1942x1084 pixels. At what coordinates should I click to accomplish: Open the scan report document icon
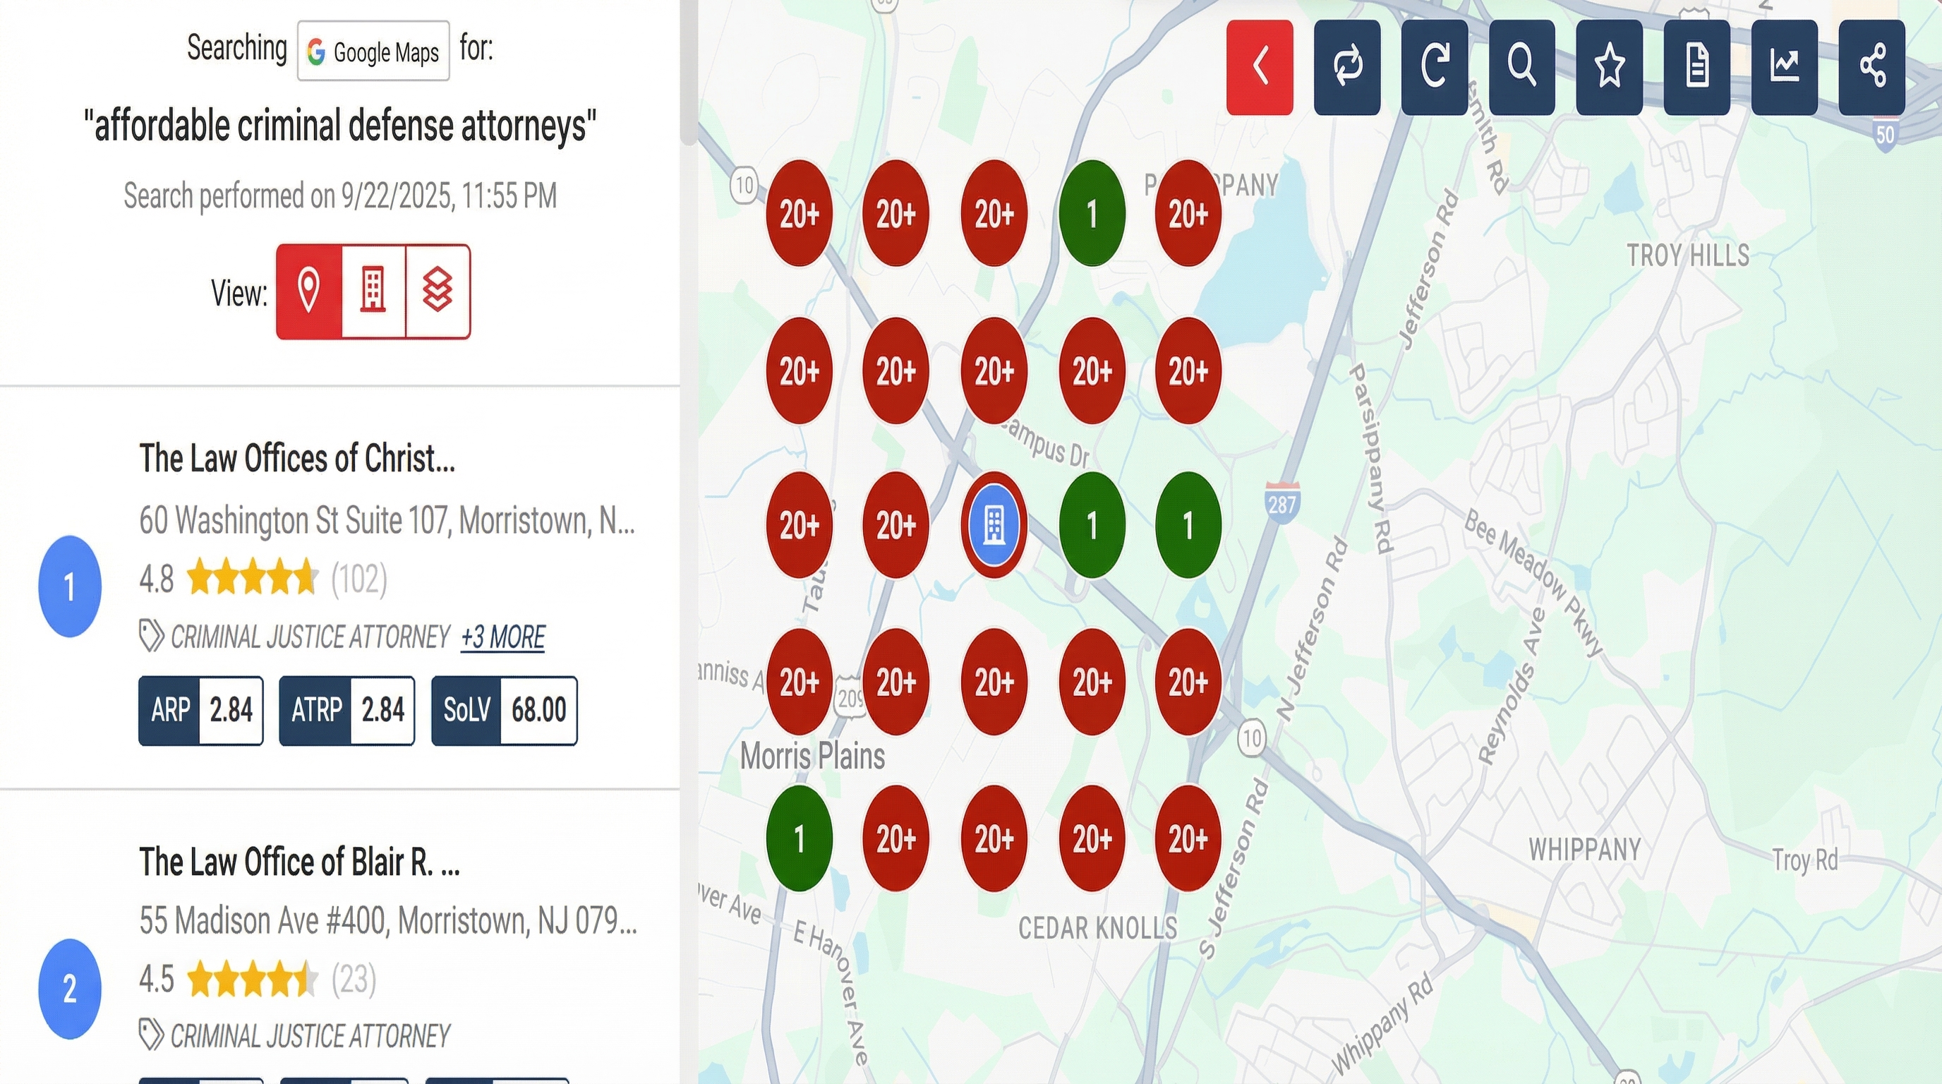click(x=1696, y=66)
